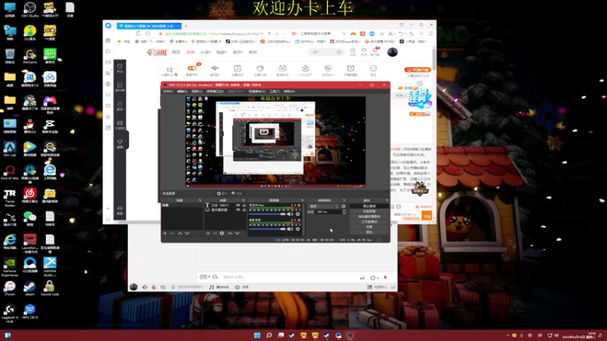Viewport: 607px width, 341px height.
Task: Mute the second audio mixer channel
Action: tap(290, 229)
